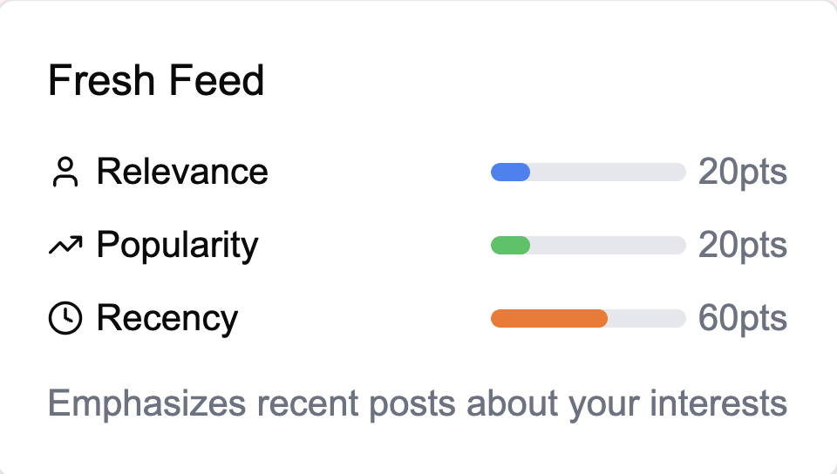Click the orange filled part of Recency bar
Screen dimensions: 837x474
[549, 319]
